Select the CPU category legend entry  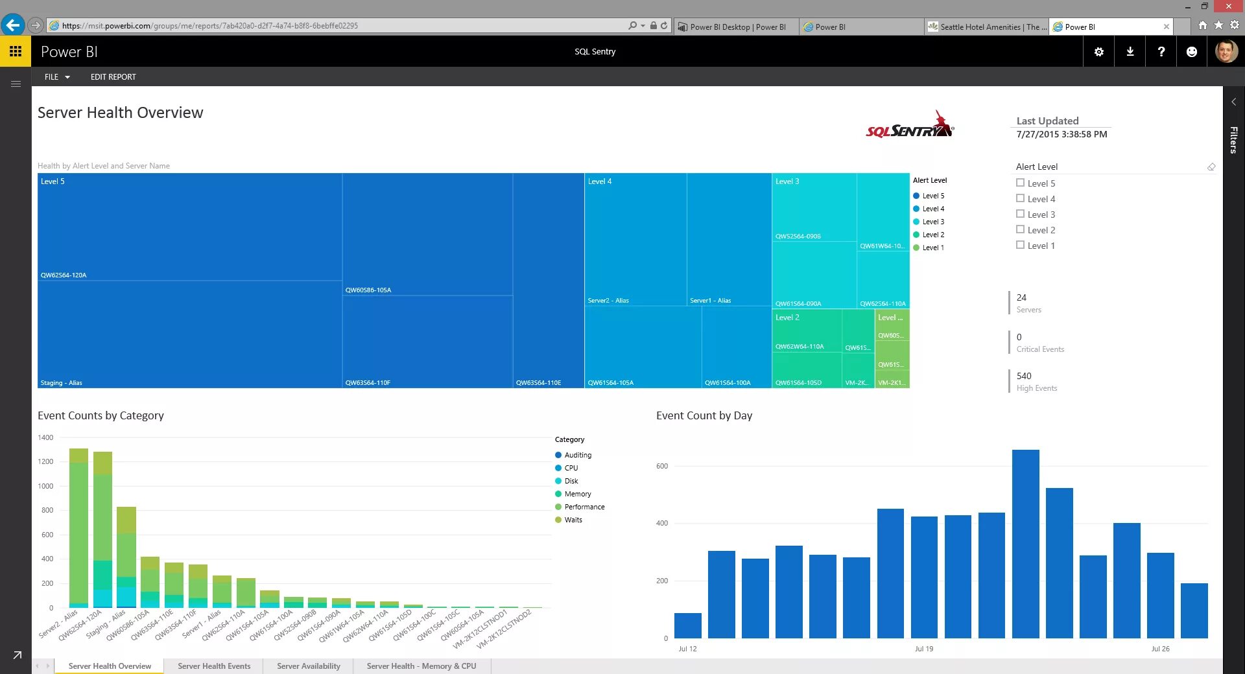coord(566,468)
